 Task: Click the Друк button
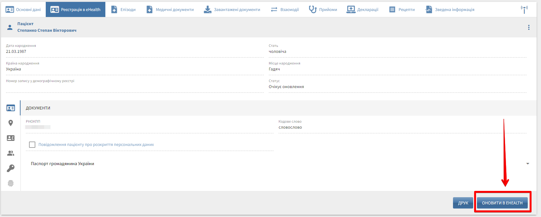[x=463, y=203]
